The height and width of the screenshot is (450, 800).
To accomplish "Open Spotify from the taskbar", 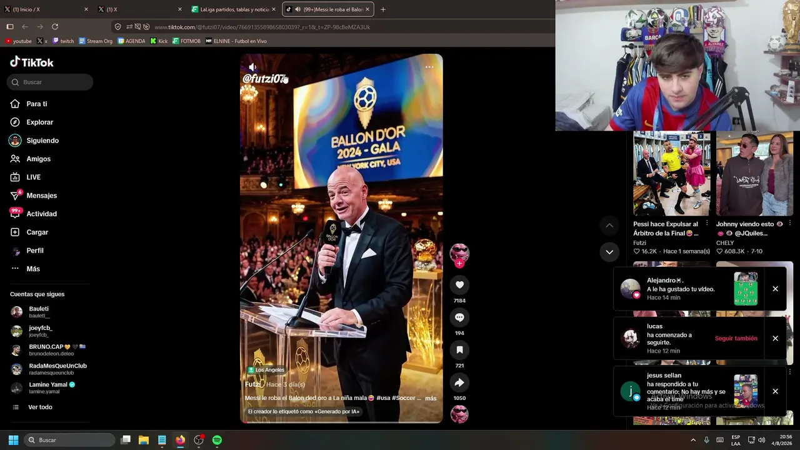I will click(217, 440).
